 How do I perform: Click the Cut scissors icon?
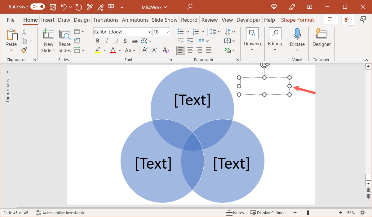[x=23, y=31]
